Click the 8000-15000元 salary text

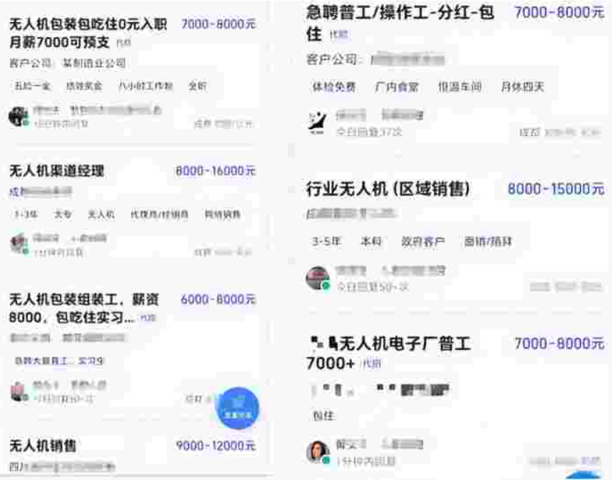click(556, 189)
